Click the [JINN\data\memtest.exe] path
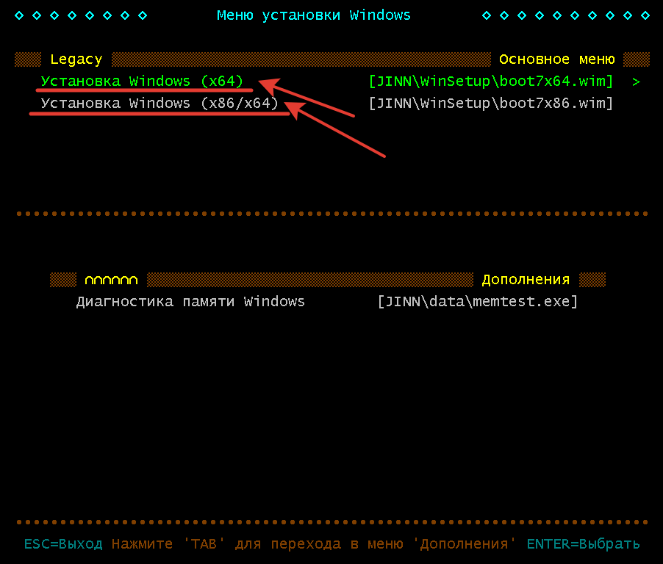Image resolution: width=663 pixels, height=564 pixels. pos(477,302)
